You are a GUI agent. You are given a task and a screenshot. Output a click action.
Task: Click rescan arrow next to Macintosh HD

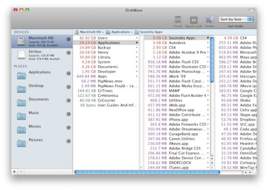click(69, 39)
